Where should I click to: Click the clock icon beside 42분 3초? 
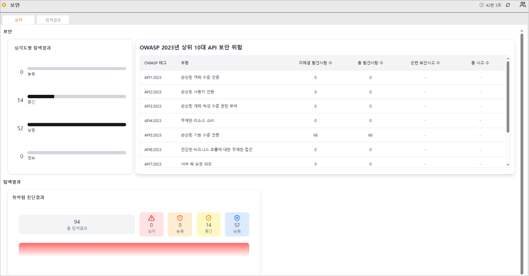[x=481, y=5]
